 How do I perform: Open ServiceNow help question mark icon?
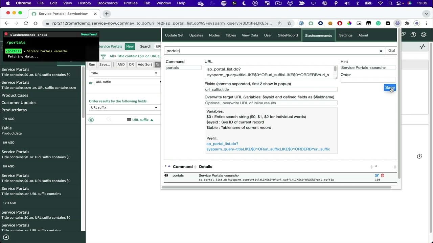tap(413, 35)
